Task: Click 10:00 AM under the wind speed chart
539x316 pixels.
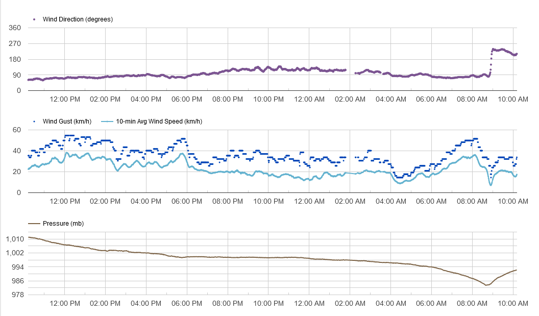Action: click(513, 202)
